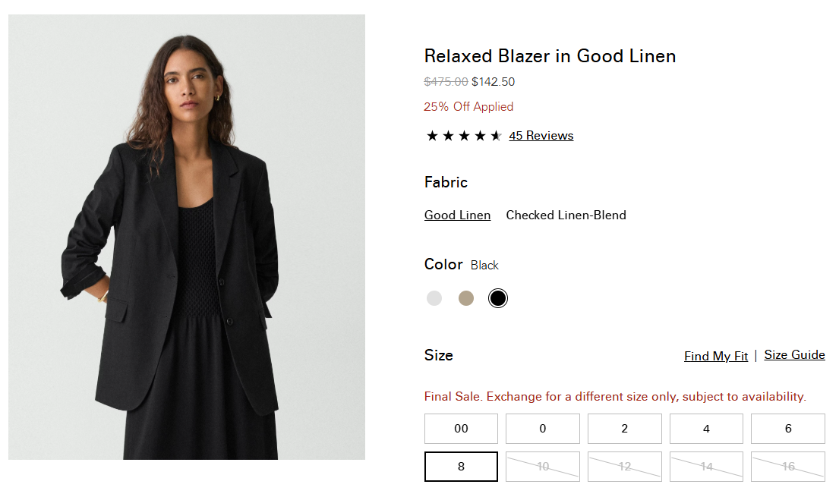Select Good Linen fabric option

pyautogui.click(x=458, y=215)
